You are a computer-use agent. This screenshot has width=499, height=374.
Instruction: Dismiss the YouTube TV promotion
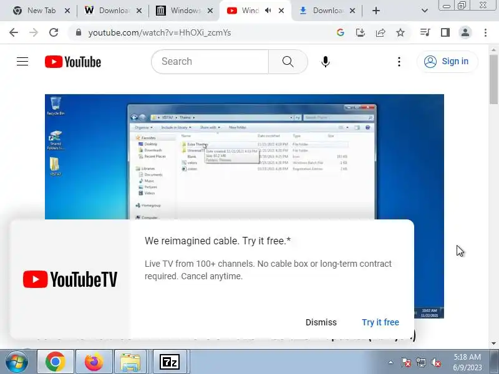tap(321, 322)
